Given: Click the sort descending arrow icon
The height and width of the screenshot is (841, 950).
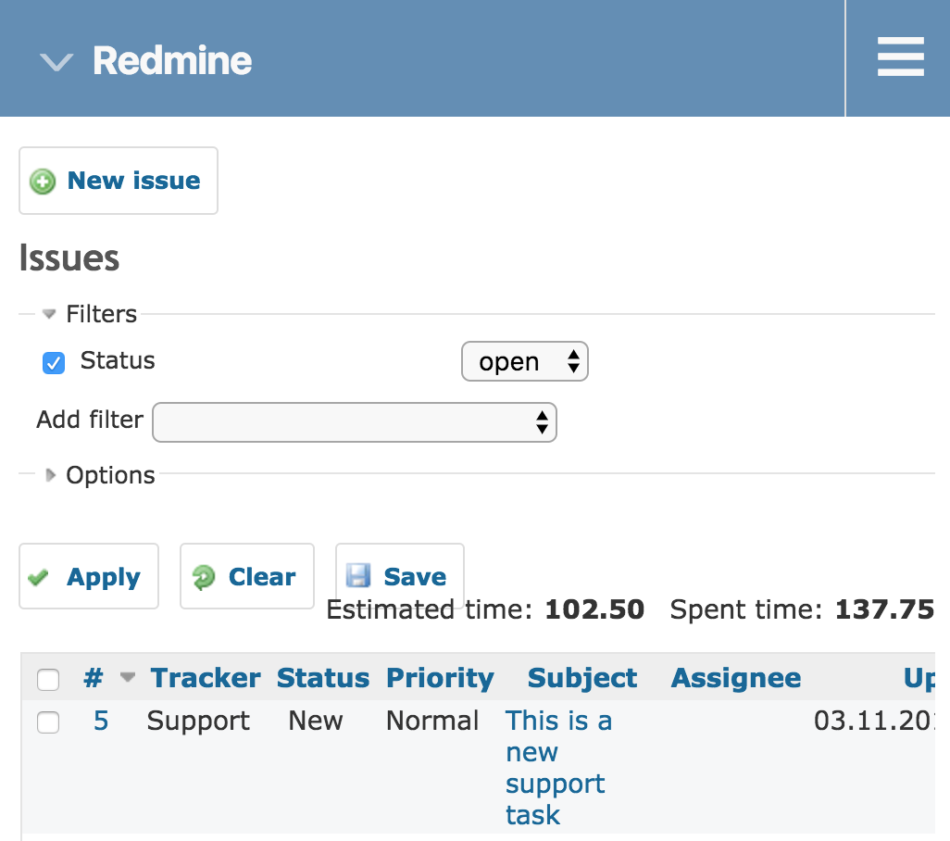Looking at the screenshot, I should 127,677.
